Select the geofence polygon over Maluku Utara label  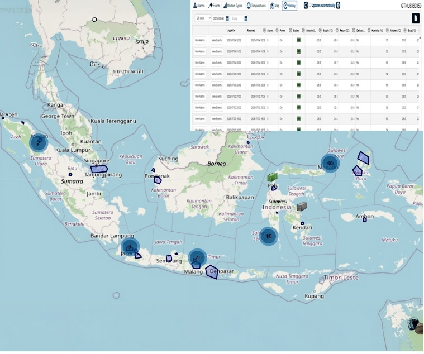point(358,171)
